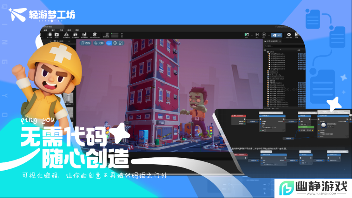Image resolution: width=352 pixels, height=198 pixels.
Task: Click the three-cubes resource manager icon
Action: click(66, 35)
